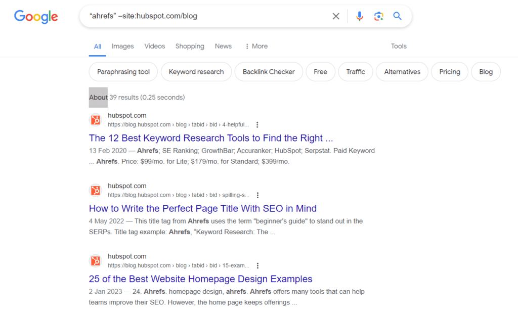Screen dimensions: 518x315
Task: Click the HubSpot favicon of the Page Title result
Action: (96, 190)
